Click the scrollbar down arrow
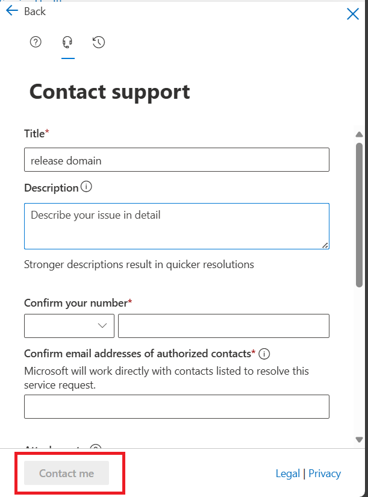 [x=359, y=440]
